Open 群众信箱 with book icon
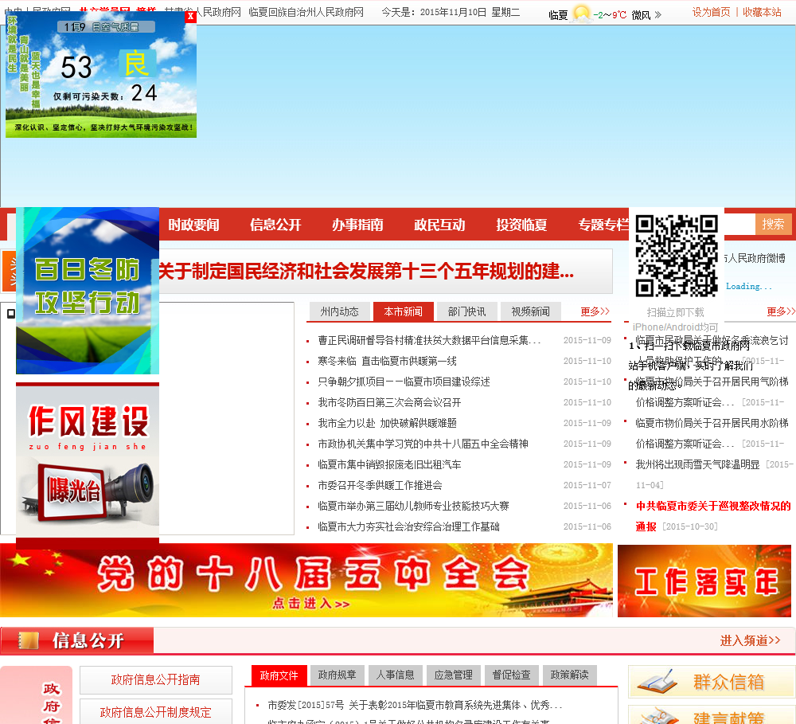 click(711, 682)
